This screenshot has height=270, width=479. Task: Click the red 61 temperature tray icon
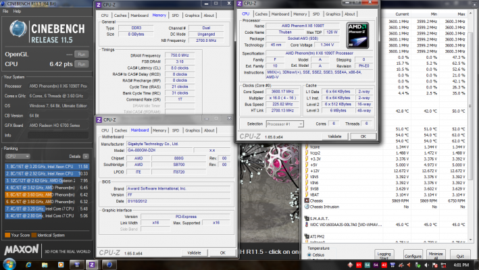click(359, 265)
